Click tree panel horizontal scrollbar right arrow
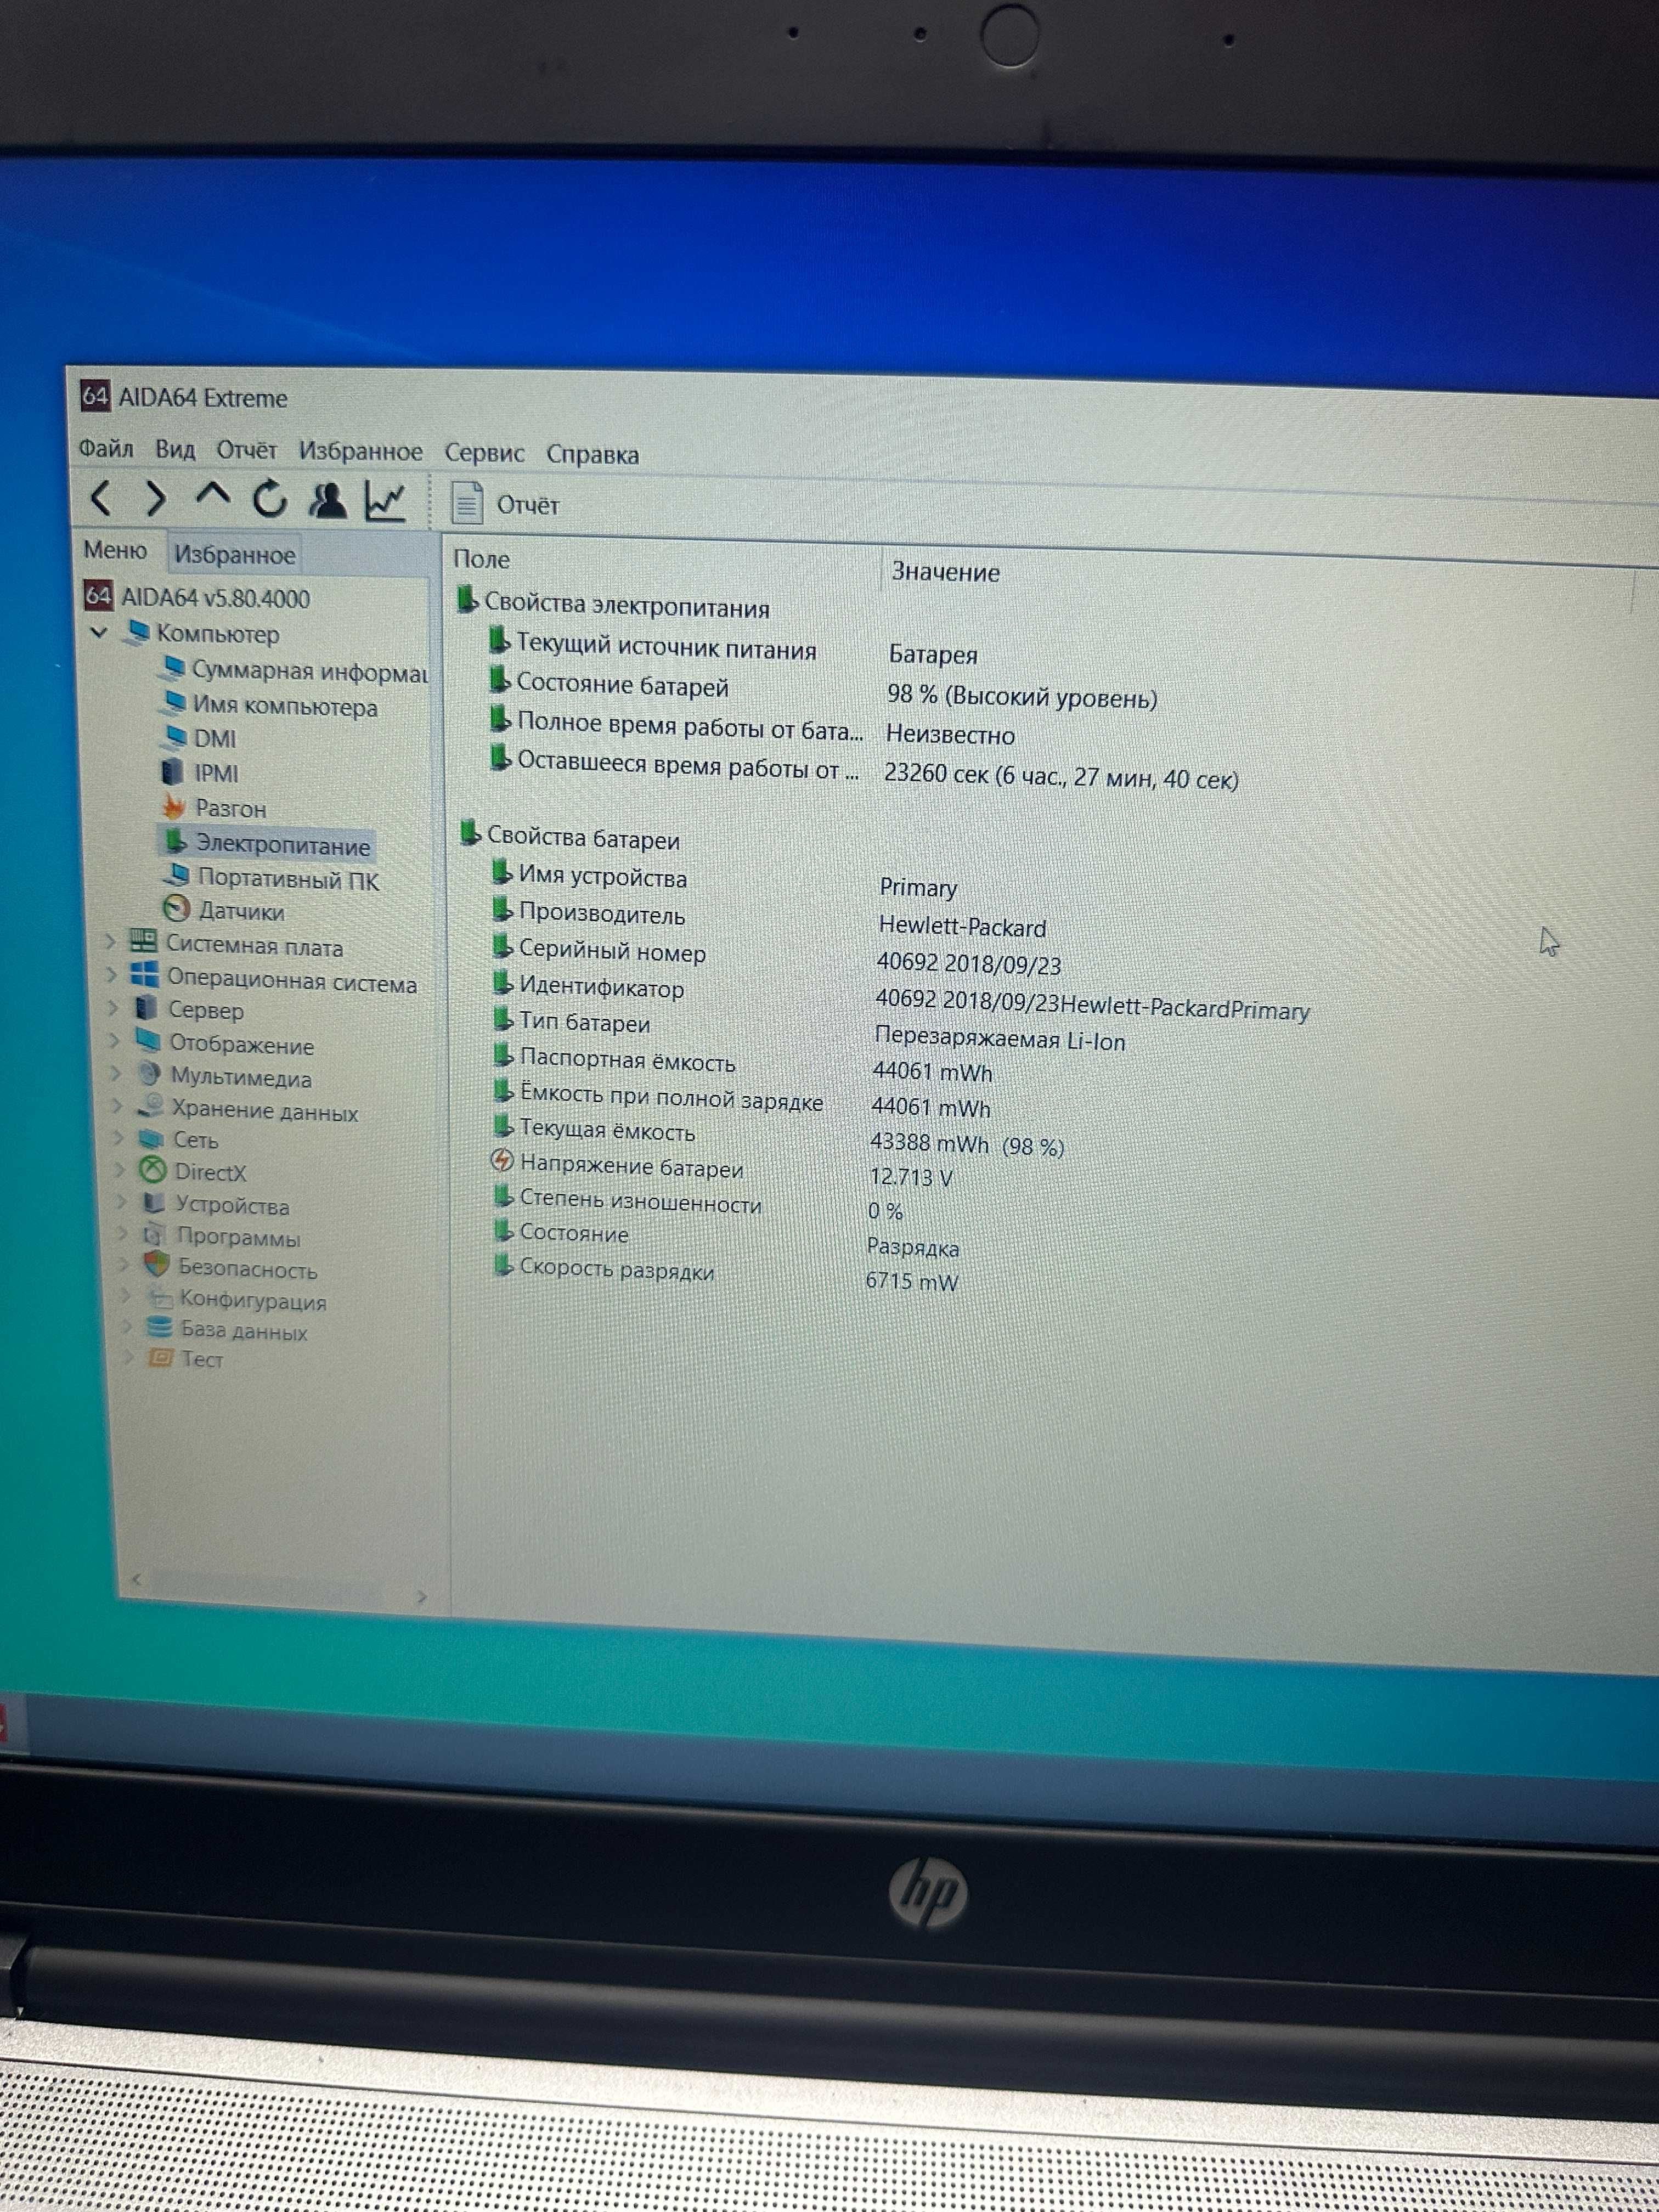The width and height of the screenshot is (1659, 2212). click(x=421, y=1597)
